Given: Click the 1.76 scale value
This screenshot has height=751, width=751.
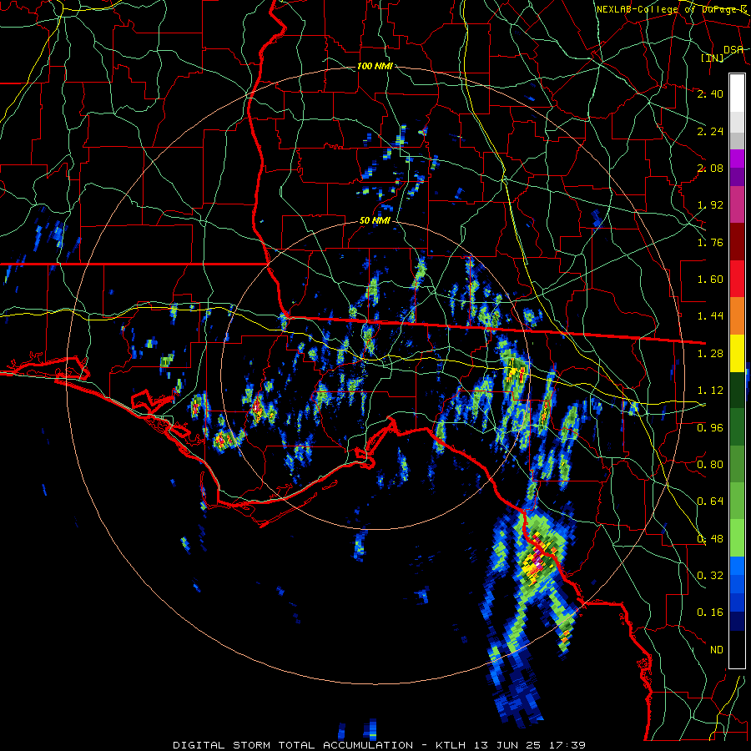Looking at the screenshot, I should pos(710,242).
